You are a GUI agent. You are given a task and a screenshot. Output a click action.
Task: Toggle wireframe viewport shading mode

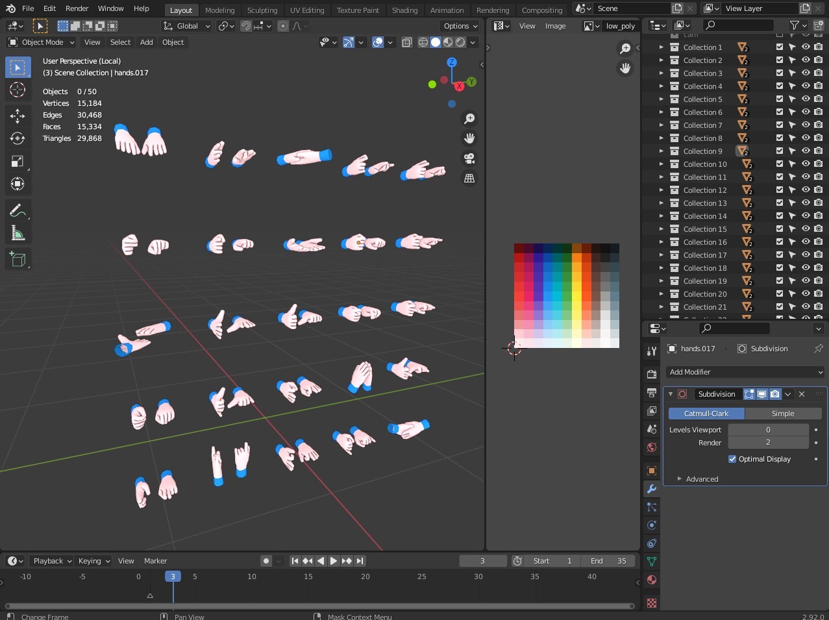(423, 42)
